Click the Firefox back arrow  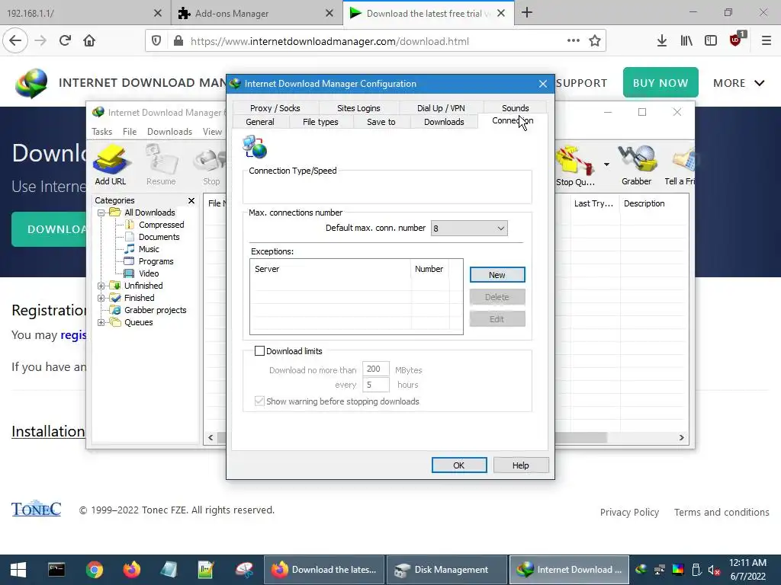[x=15, y=40]
